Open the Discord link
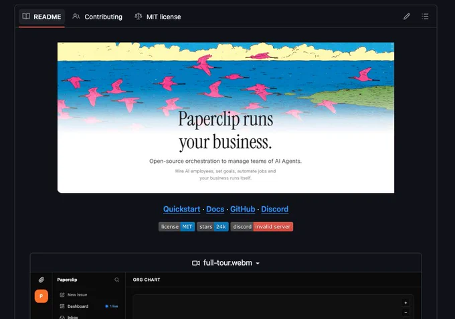This screenshot has width=455, height=319. point(275,209)
